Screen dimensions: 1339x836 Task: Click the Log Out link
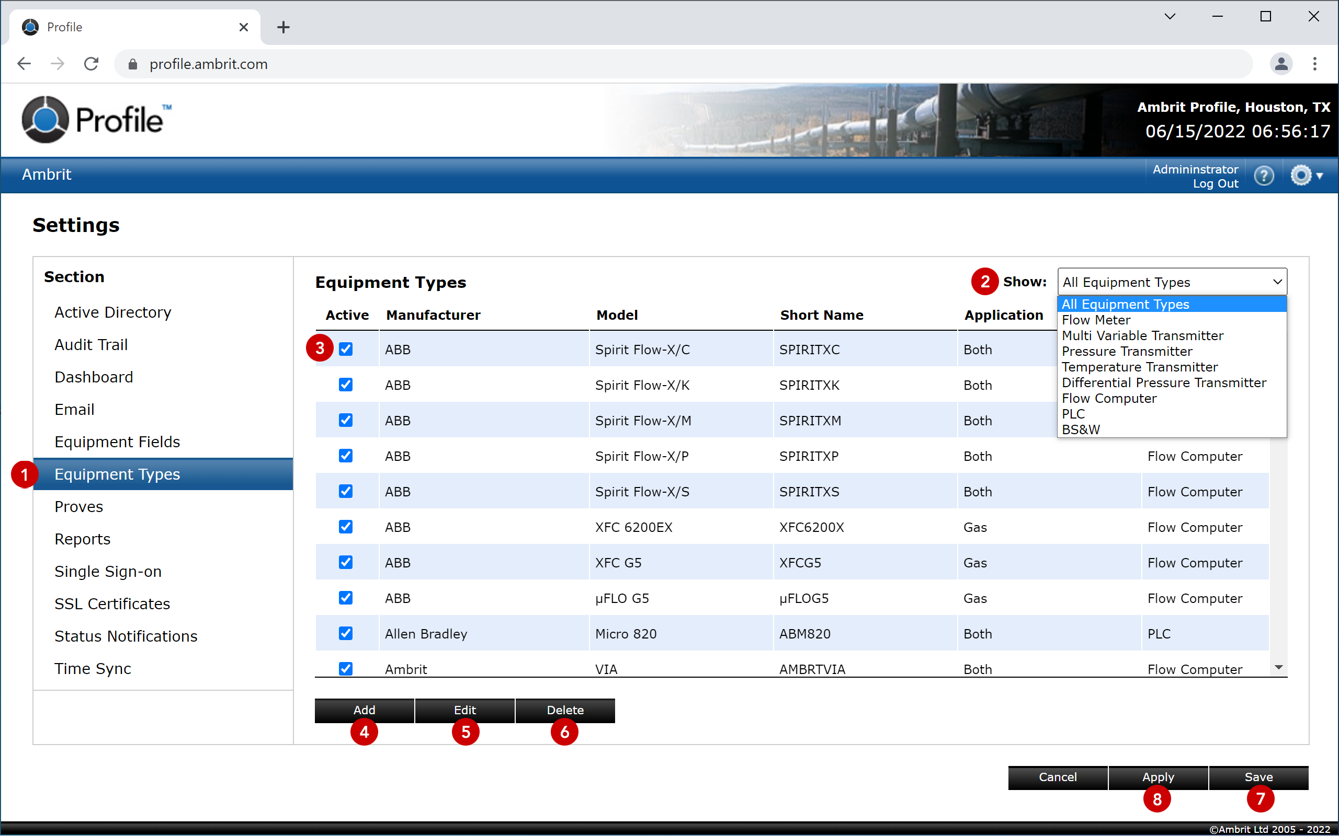(x=1215, y=184)
